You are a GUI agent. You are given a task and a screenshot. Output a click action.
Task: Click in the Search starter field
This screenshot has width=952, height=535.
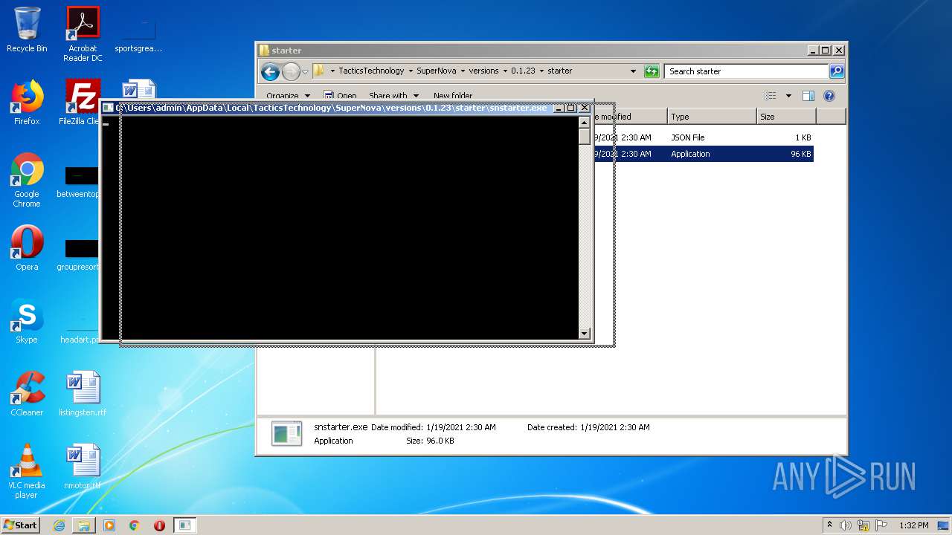click(746, 71)
